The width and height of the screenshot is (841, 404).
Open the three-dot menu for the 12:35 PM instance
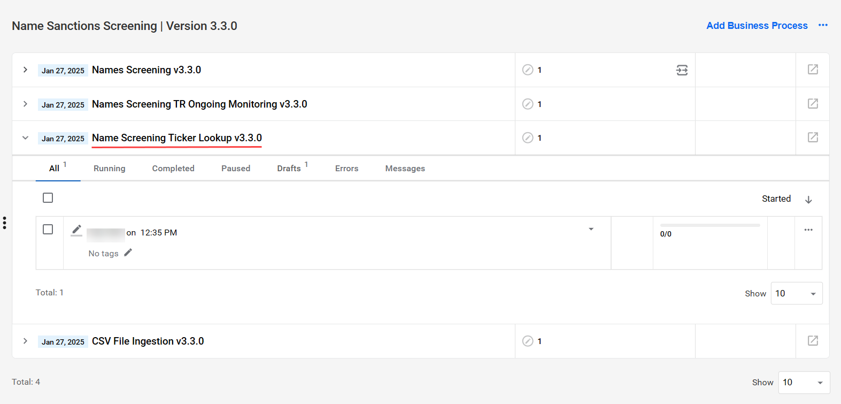click(808, 230)
